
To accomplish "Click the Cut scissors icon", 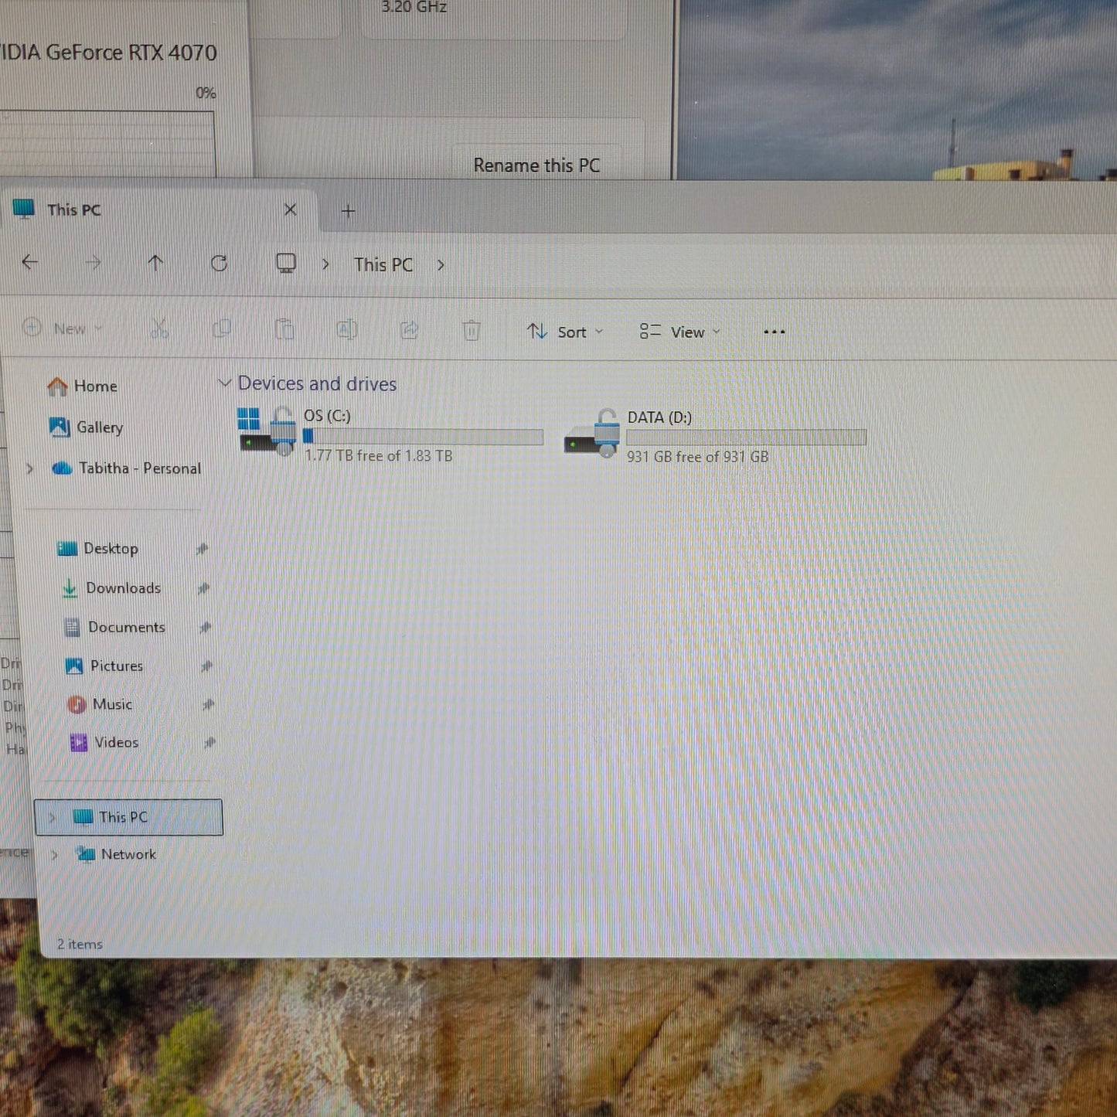I will coord(159,329).
